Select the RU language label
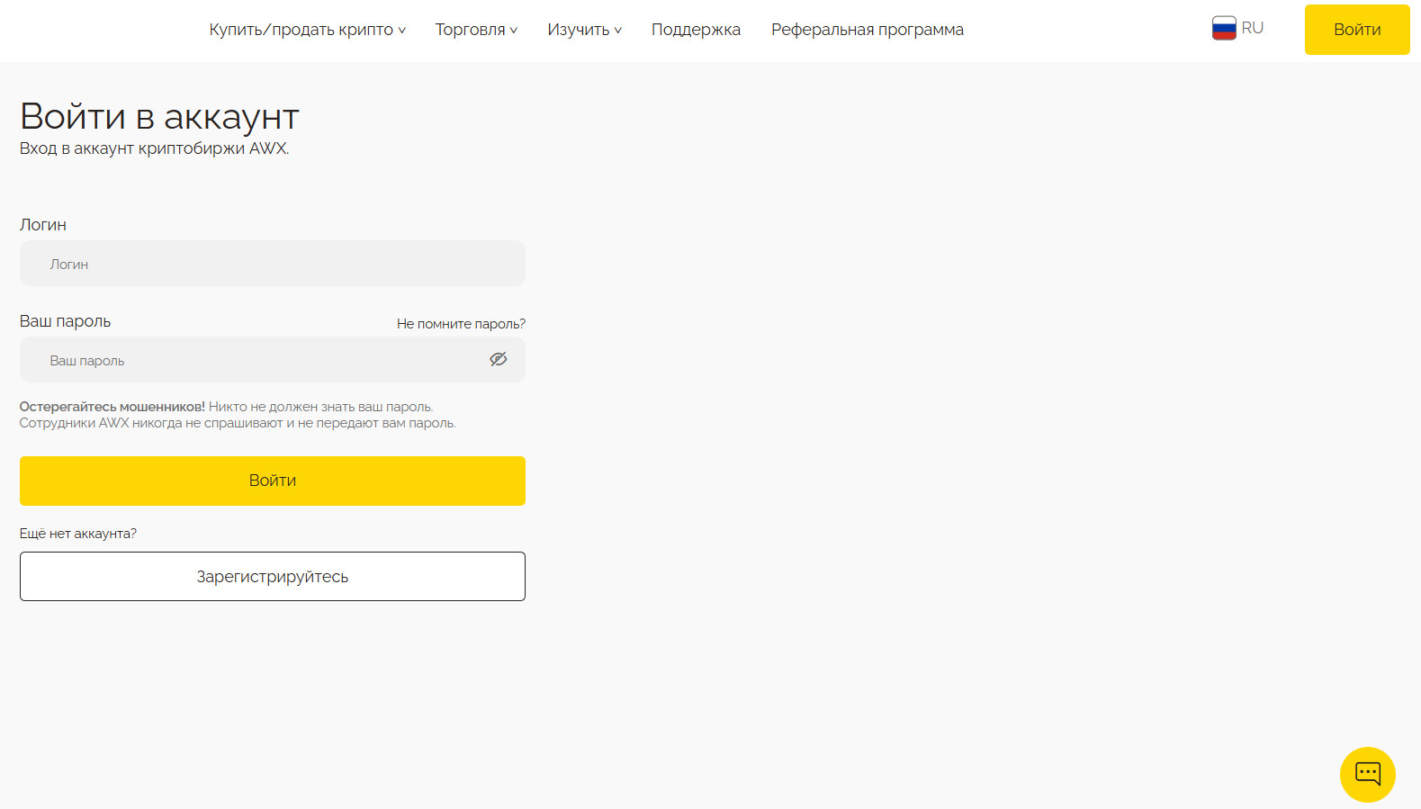1421x809 pixels. [x=1252, y=28]
